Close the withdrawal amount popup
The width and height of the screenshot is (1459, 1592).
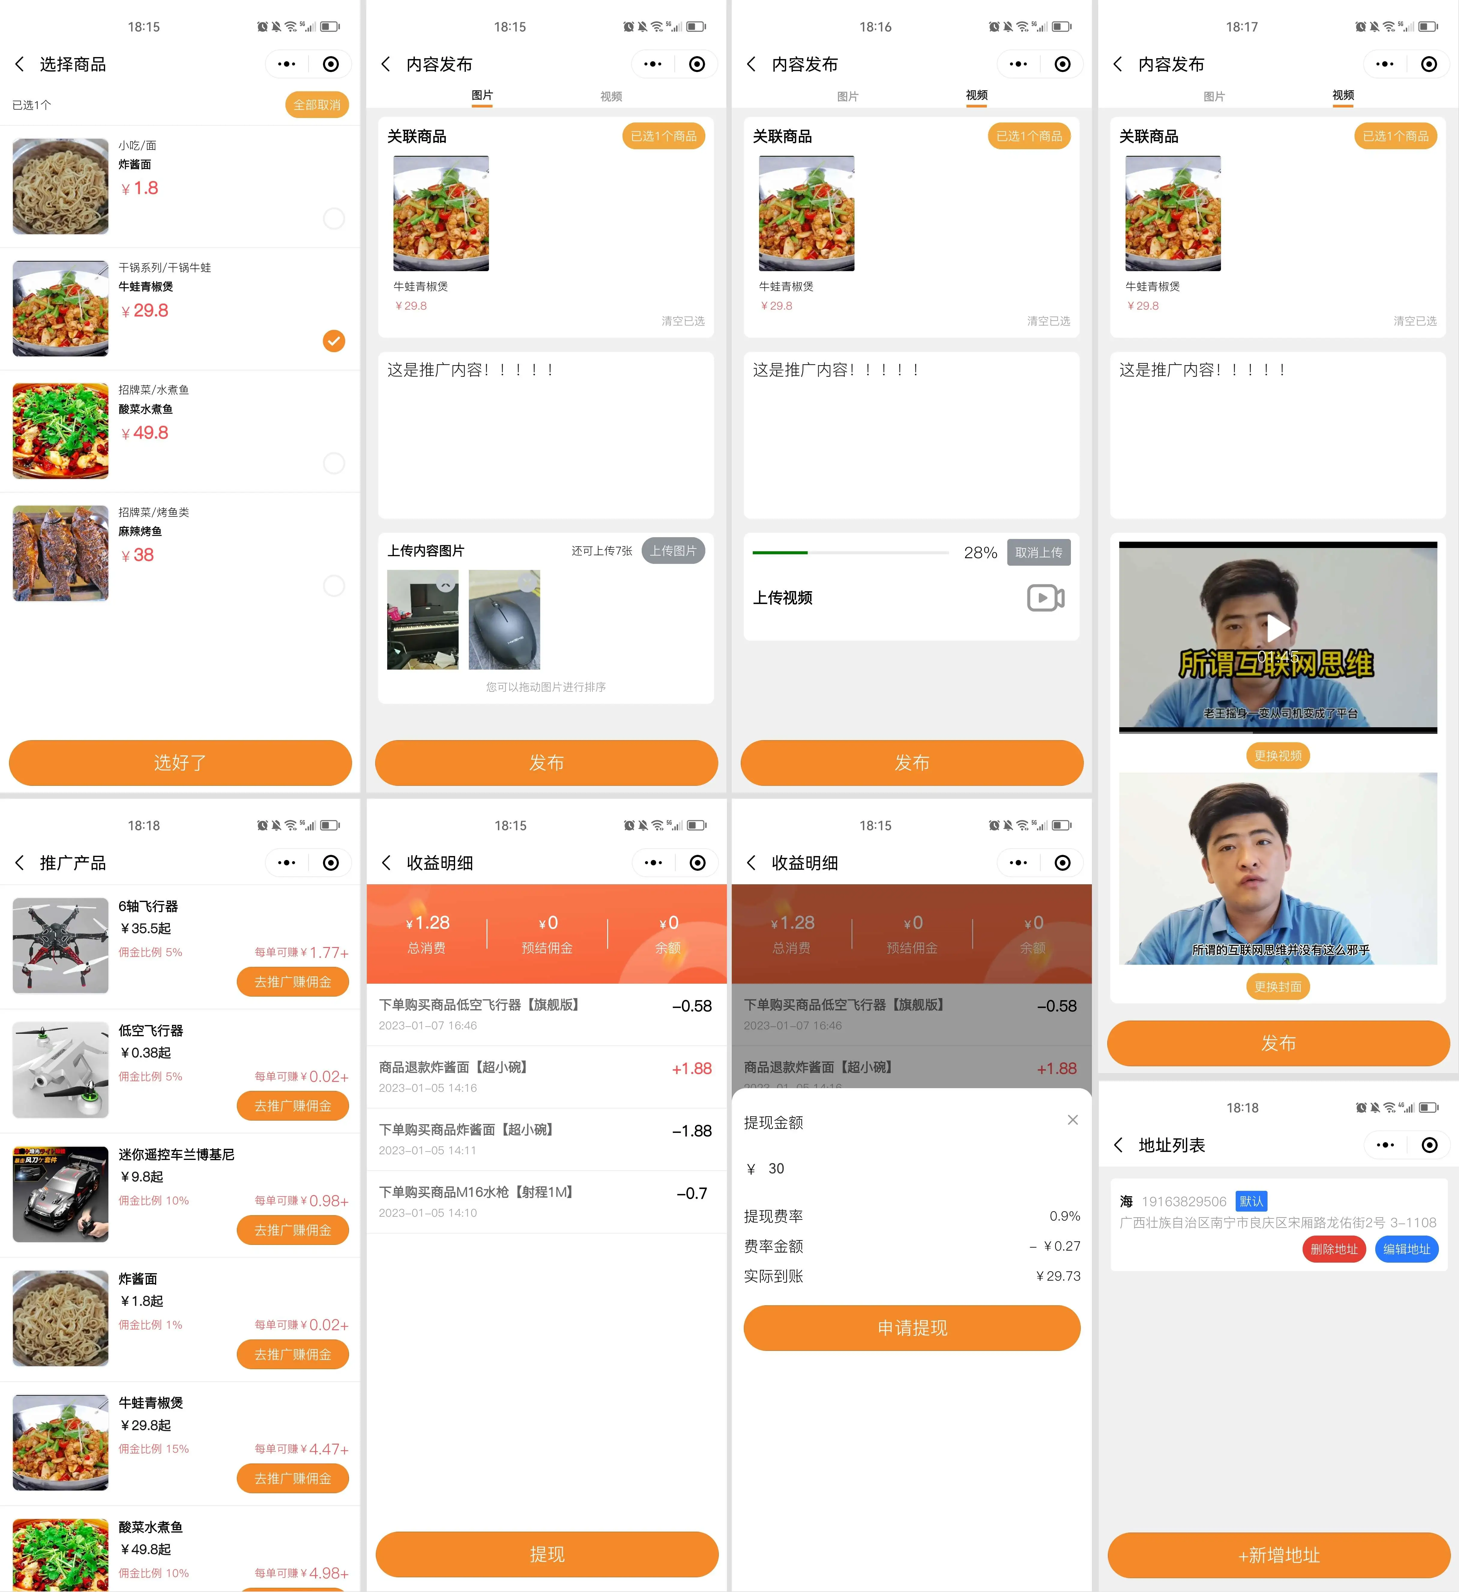click(x=1072, y=1120)
